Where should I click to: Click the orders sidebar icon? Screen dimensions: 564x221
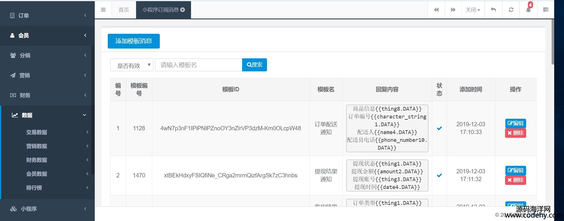point(12,16)
